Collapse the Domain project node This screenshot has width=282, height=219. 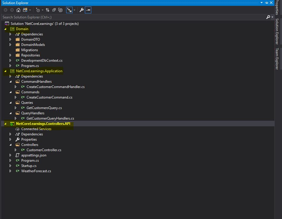[x=5, y=29]
